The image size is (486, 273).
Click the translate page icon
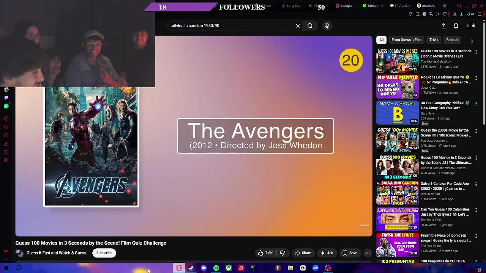431,14
